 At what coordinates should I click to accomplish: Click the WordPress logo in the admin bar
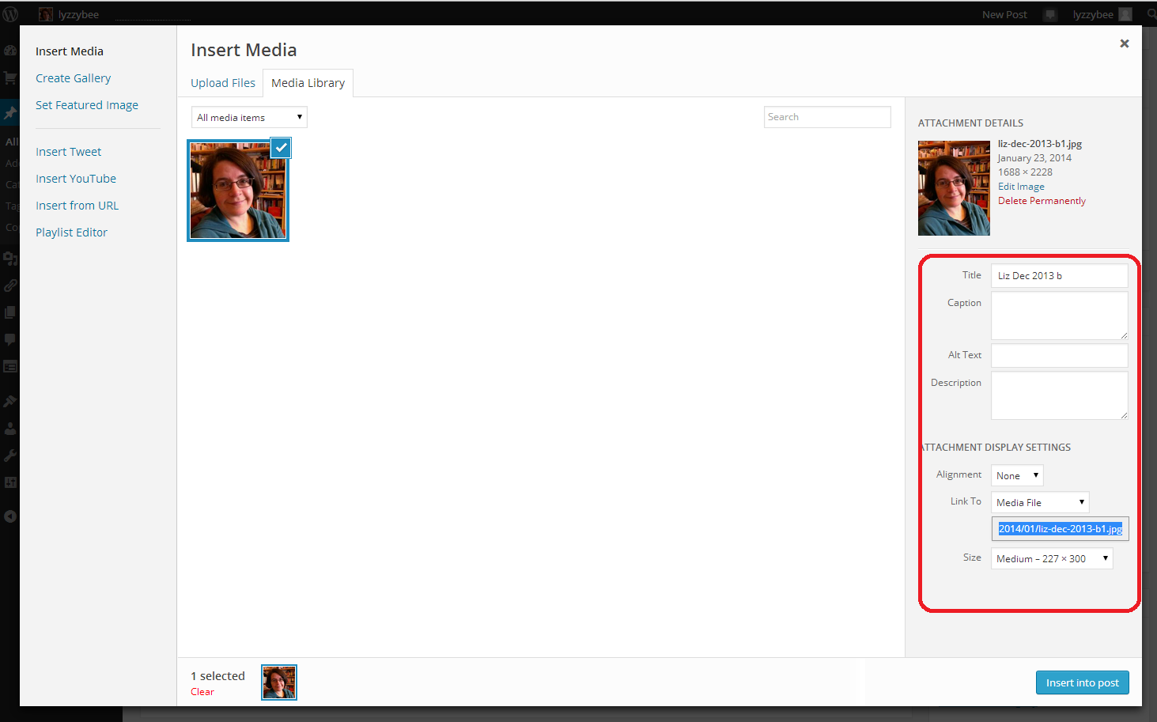10,14
